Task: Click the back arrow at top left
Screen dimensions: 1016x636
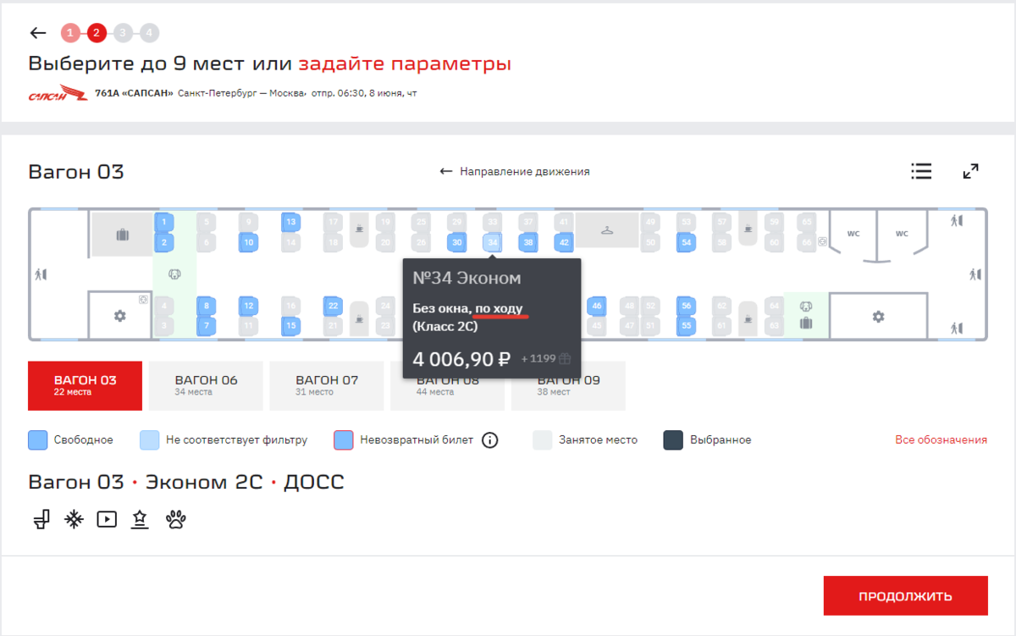Action: [x=37, y=32]
